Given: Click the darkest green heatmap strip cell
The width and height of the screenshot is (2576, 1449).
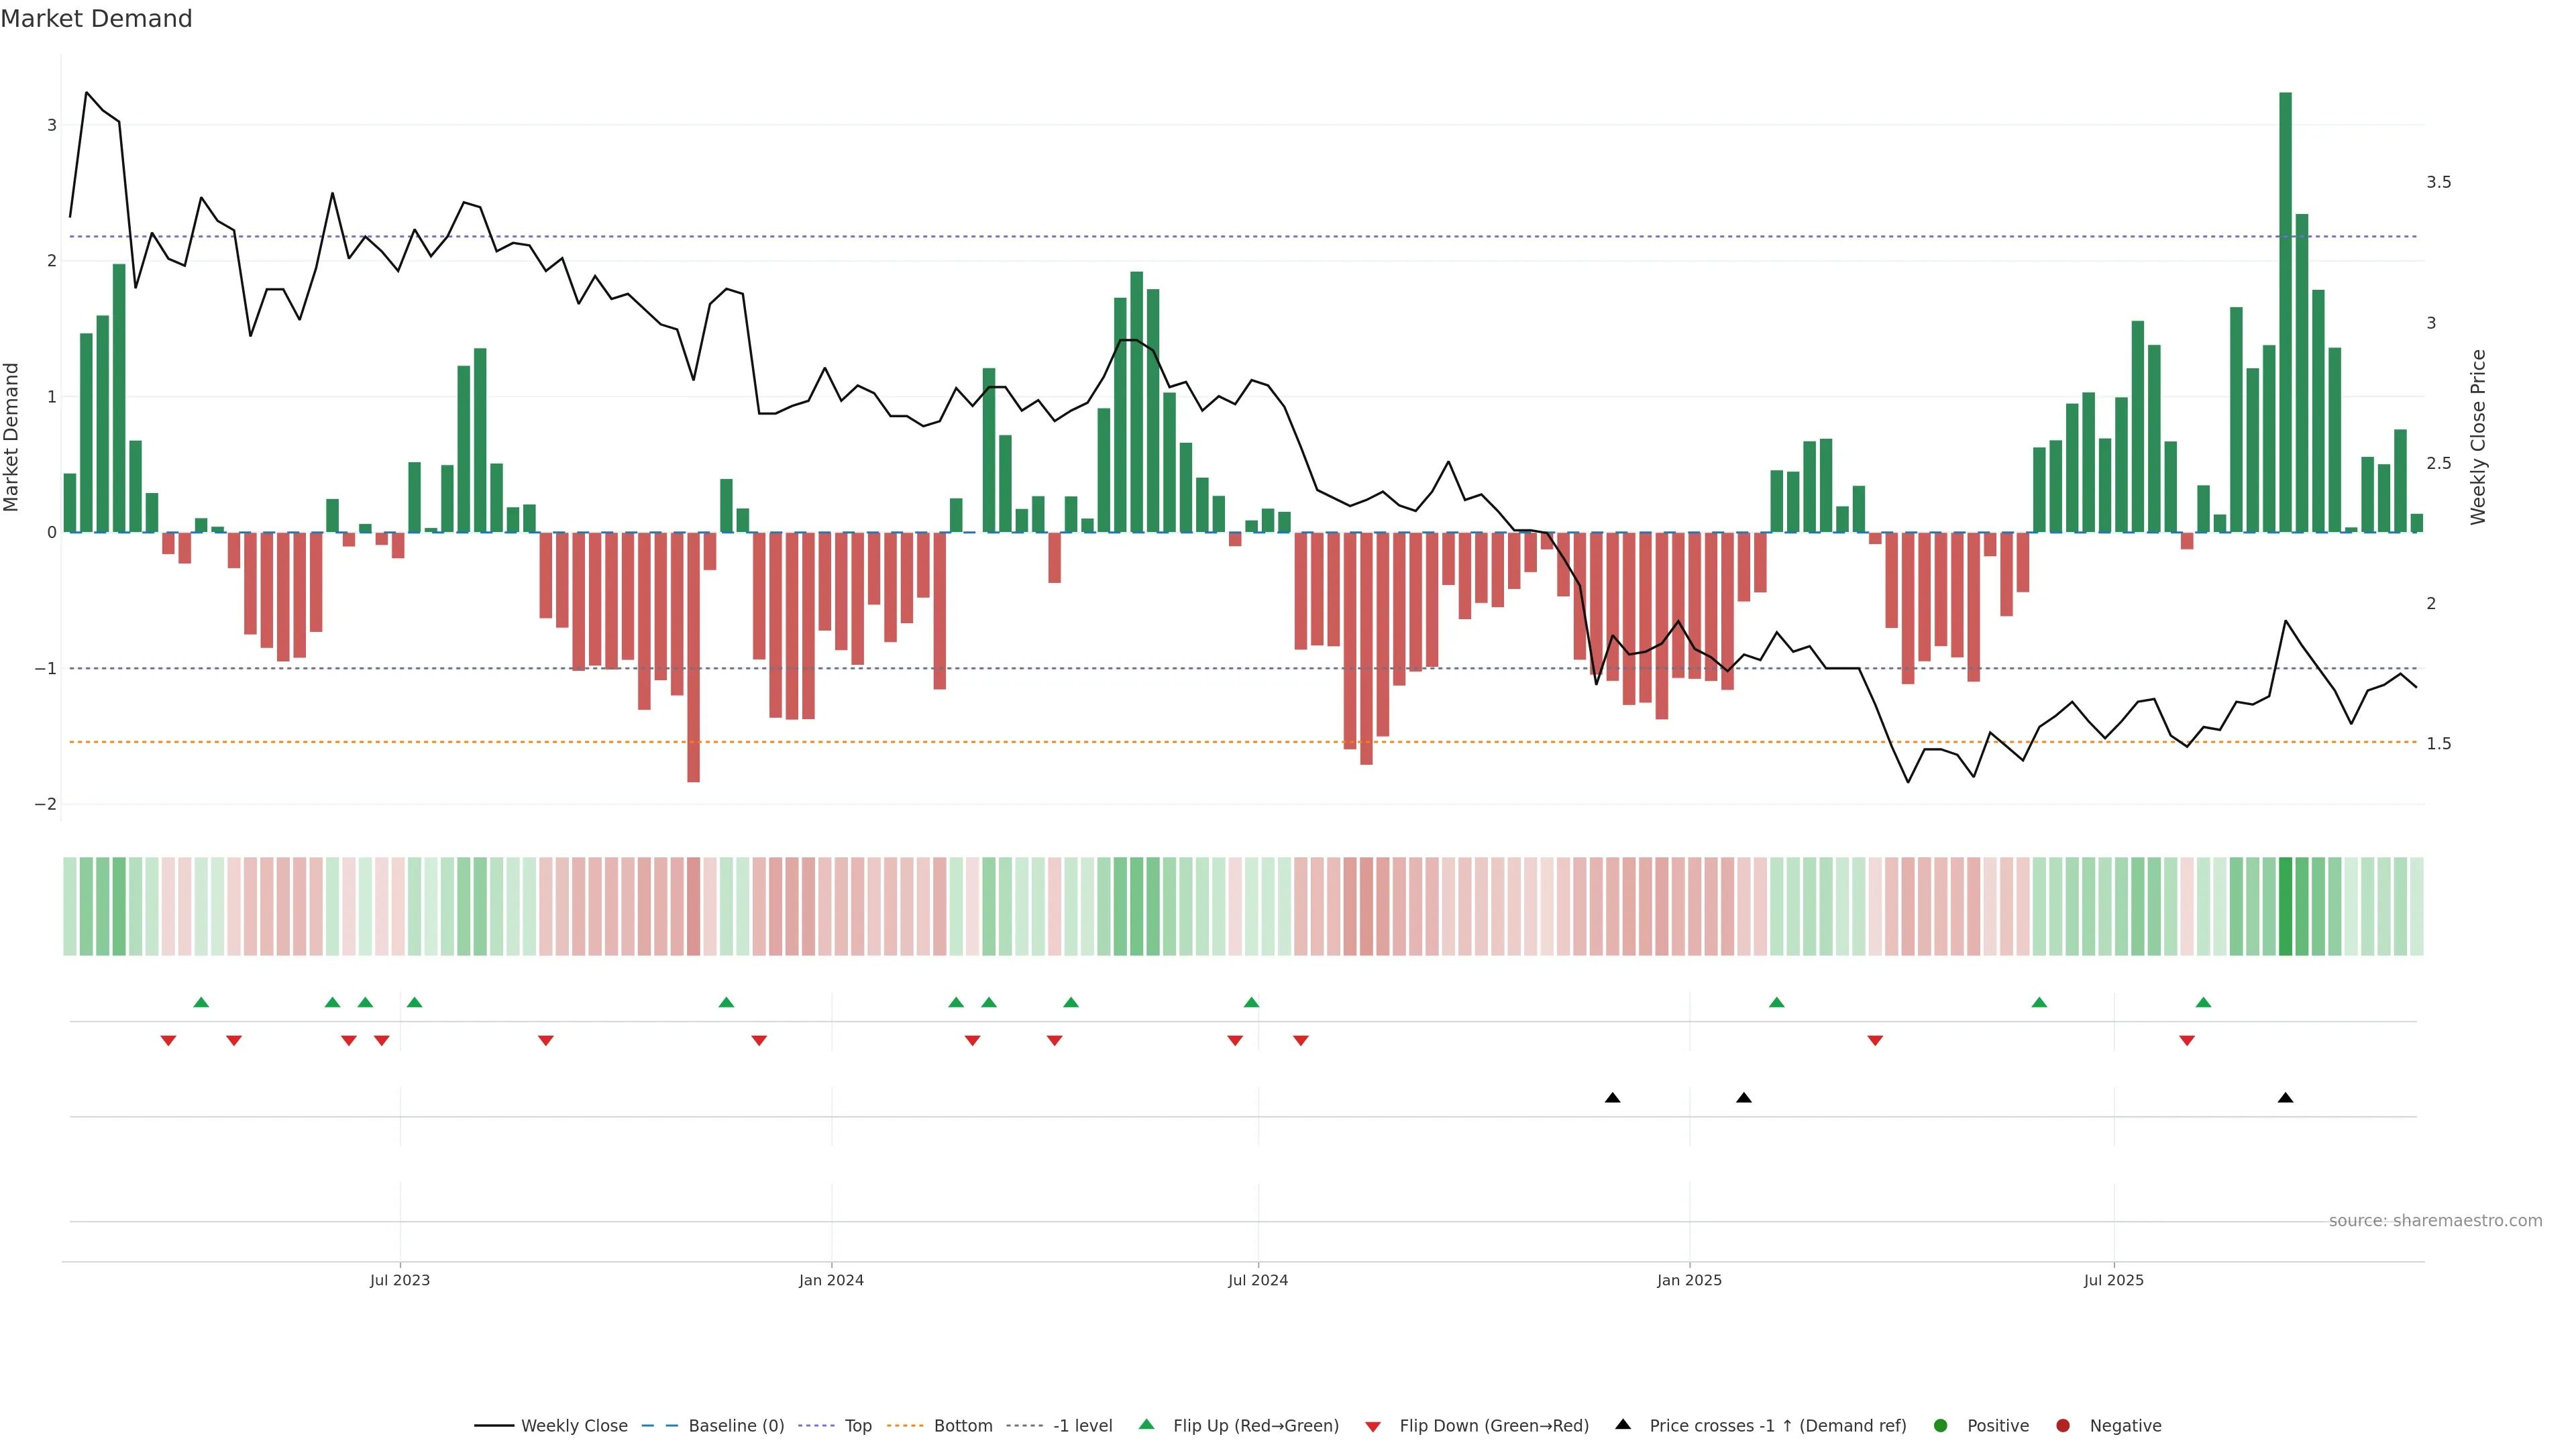Looking at the screenshot, I should click(x=2285, y=906).
